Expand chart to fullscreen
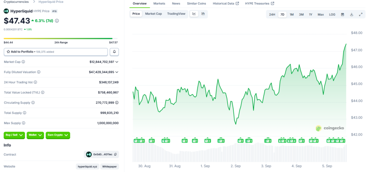The height and width of the screenshot is (172, 366). pos(360,15)
